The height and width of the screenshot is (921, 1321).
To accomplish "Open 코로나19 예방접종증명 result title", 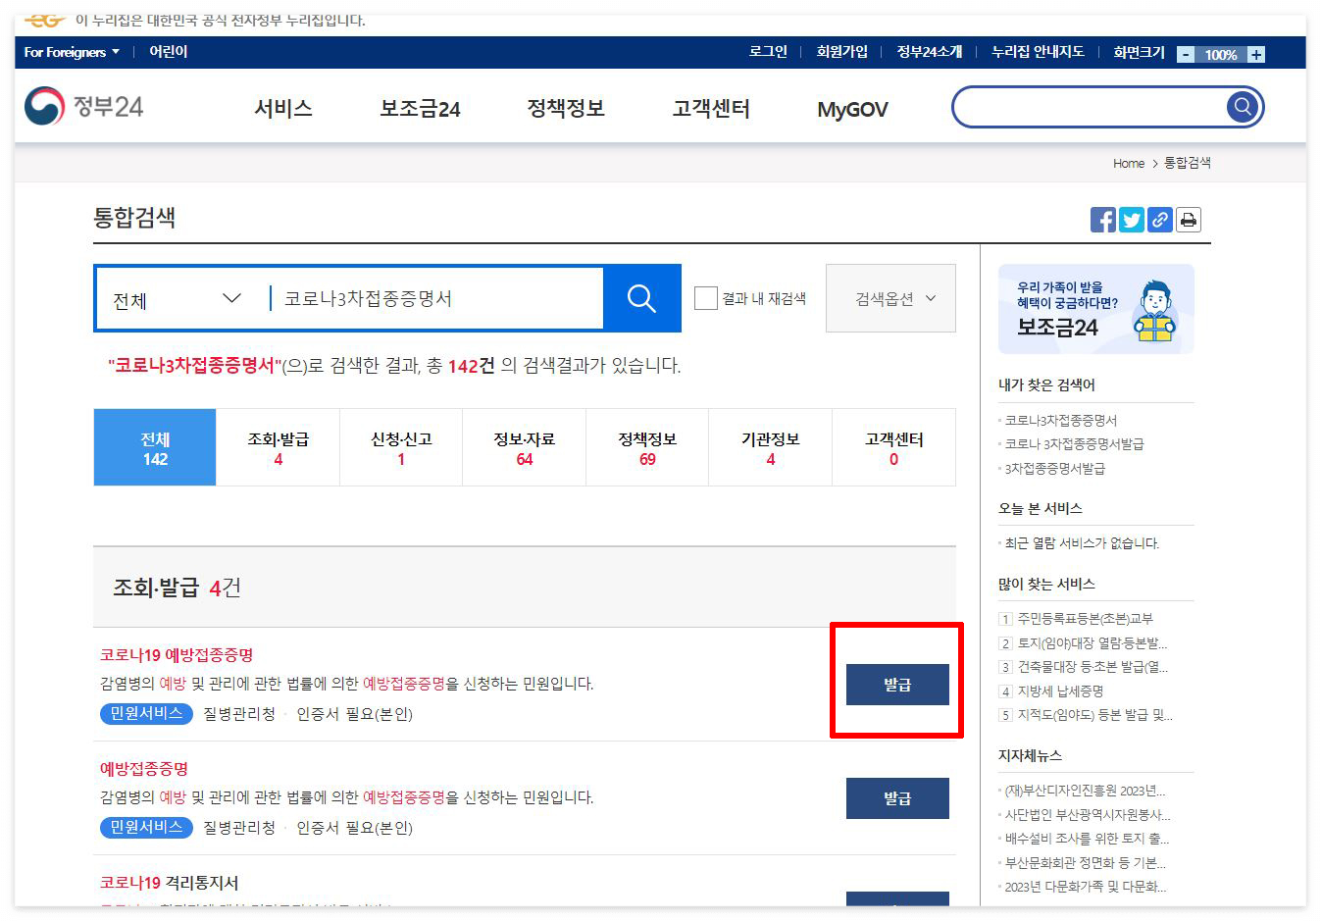I will coord(177,655).
